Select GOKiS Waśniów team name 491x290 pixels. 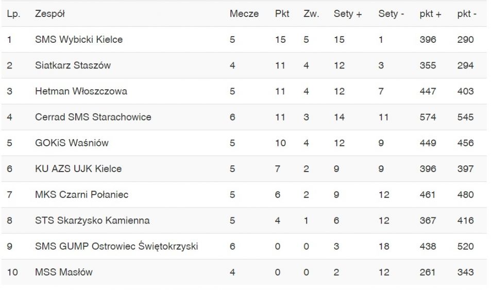(72, 143)
